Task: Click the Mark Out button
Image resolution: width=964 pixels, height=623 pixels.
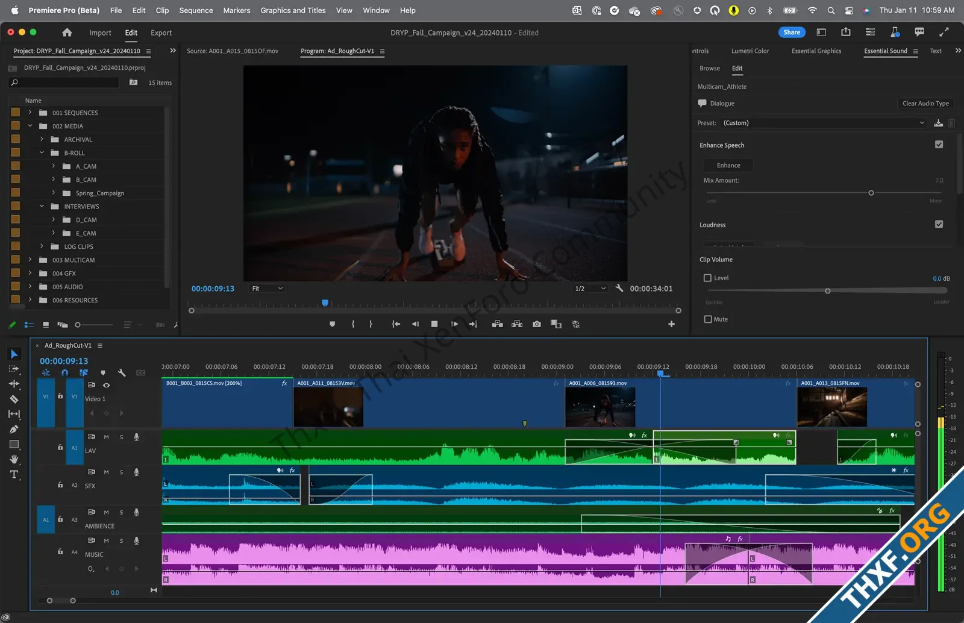Action: 371,324
